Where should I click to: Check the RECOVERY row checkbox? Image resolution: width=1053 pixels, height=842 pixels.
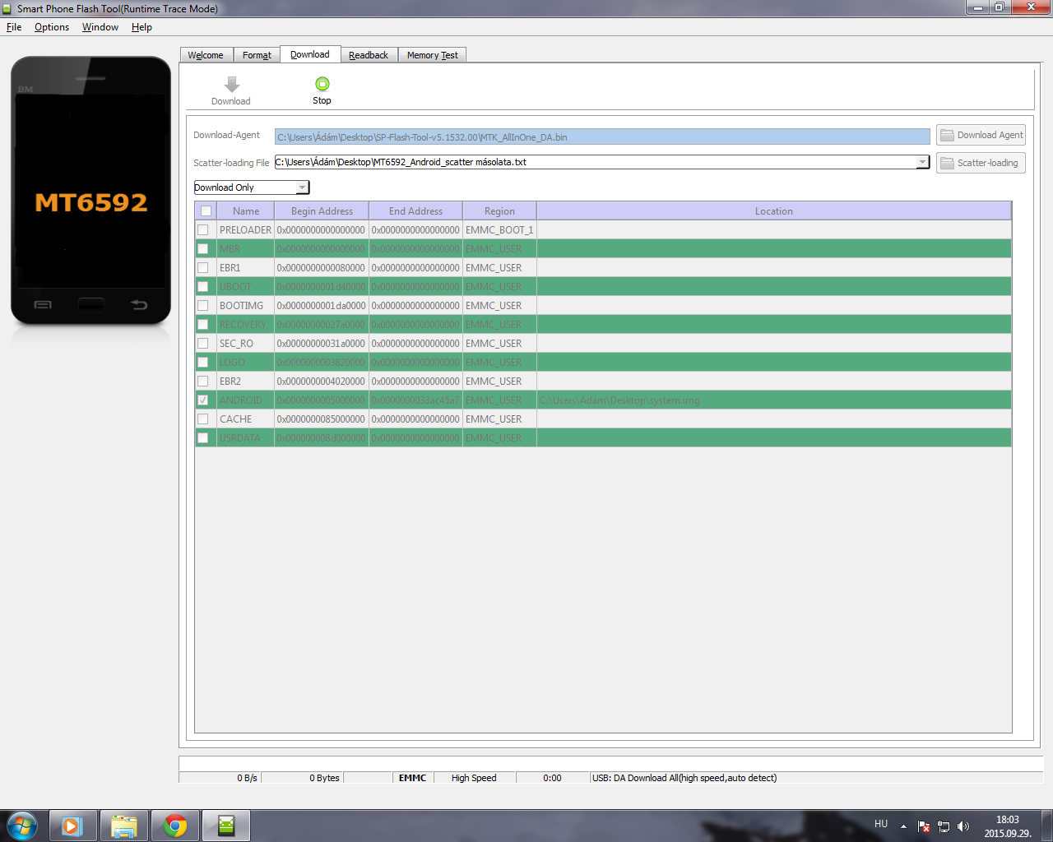point(203,325)
